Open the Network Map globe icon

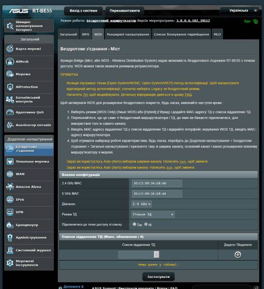[10, 49]
